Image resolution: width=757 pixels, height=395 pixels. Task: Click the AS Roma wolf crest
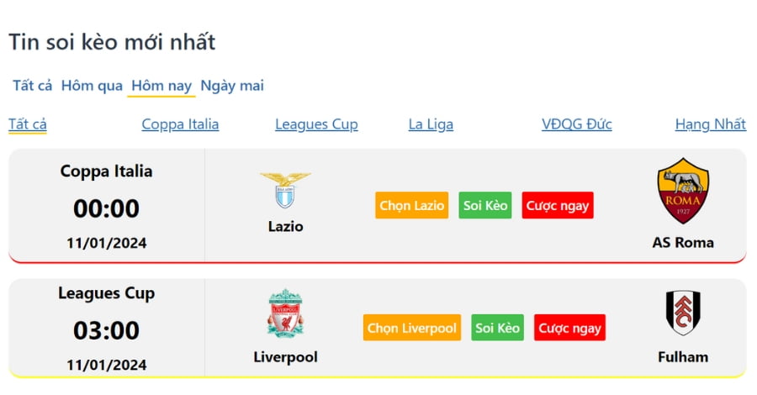[x=683, y=191]
